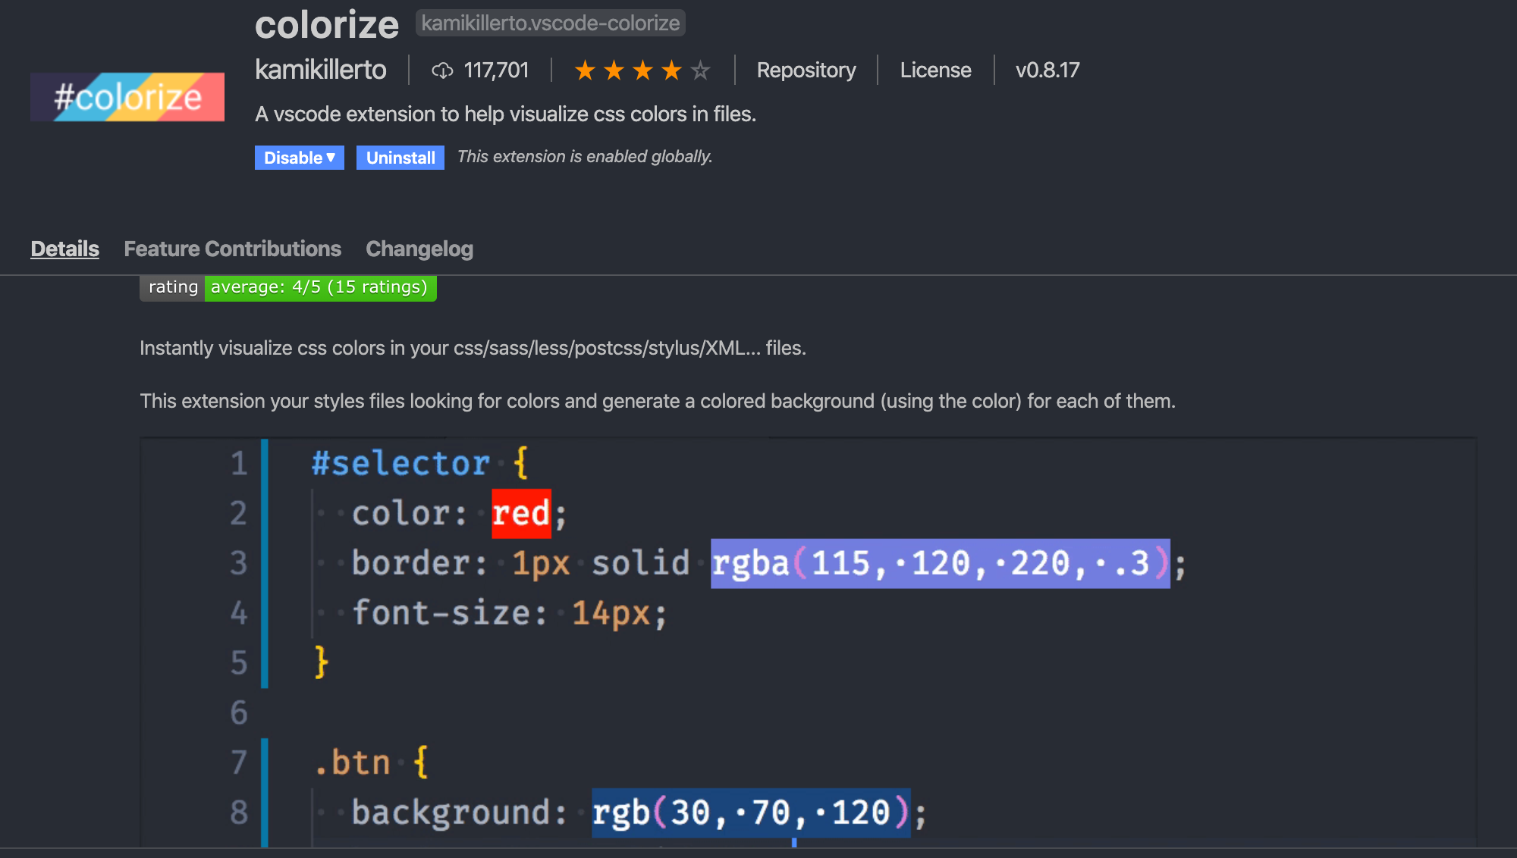The height and width of the screenshot is (858, 1517).
Task: Click the kamikillerto publisher name
Action: pyautogui.click(x=321, y=70)
